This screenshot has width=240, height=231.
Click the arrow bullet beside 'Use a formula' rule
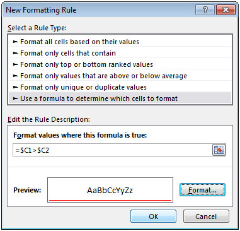(15, 98)
